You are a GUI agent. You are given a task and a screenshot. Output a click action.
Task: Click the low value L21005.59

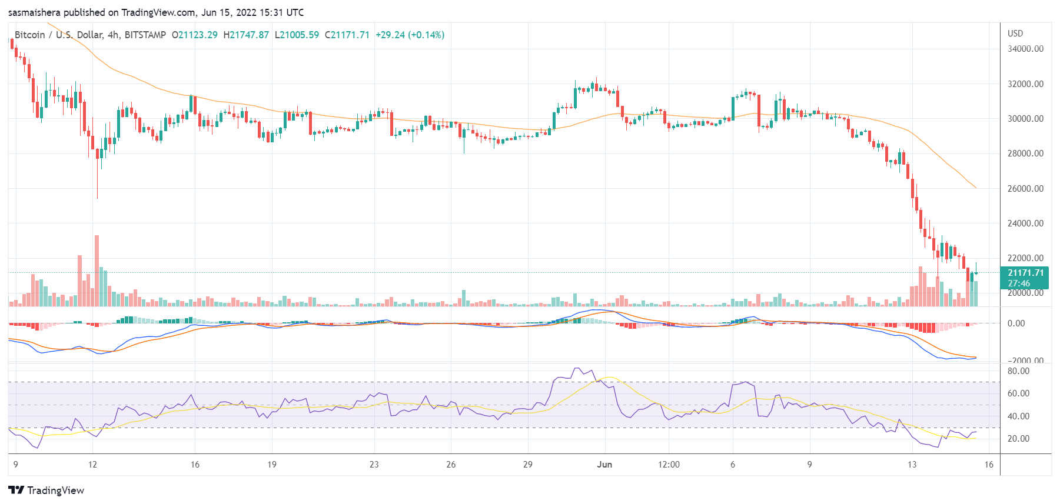point(297,35)
